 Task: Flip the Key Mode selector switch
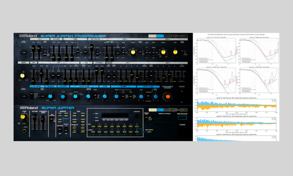coord(32,96)
